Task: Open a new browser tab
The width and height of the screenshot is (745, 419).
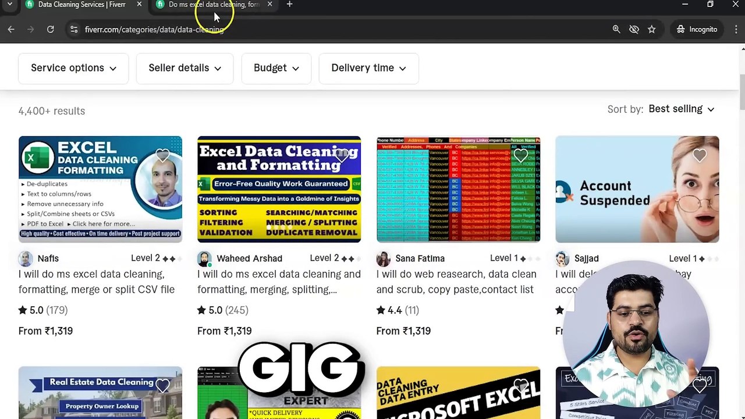Action: click(289, 5)
